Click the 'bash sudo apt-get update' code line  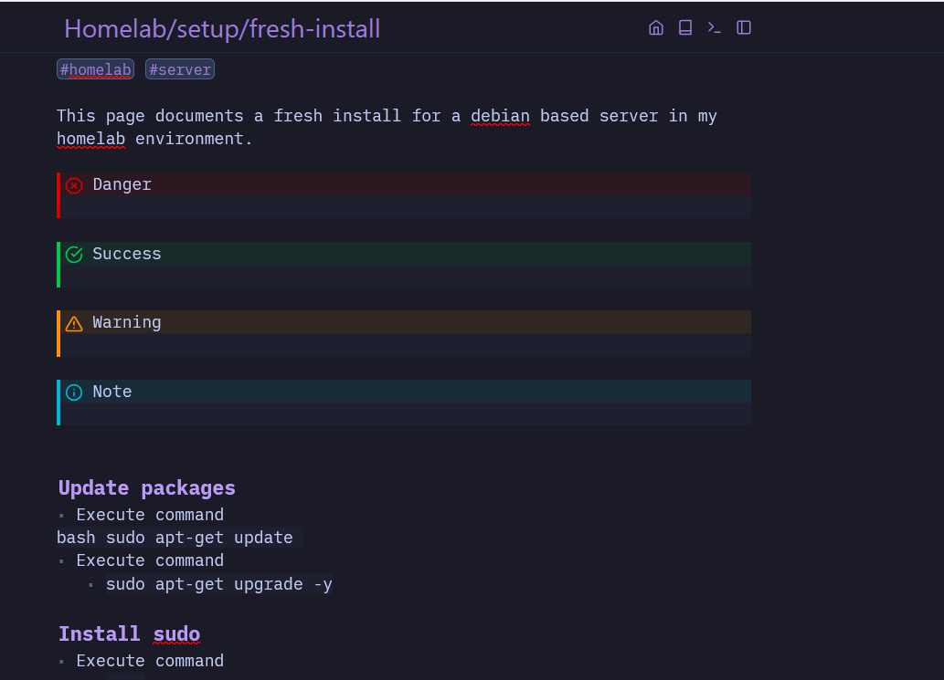[175, 538]
